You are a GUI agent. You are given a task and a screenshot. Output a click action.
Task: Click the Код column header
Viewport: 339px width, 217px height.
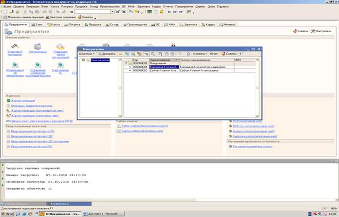[140, 60]
